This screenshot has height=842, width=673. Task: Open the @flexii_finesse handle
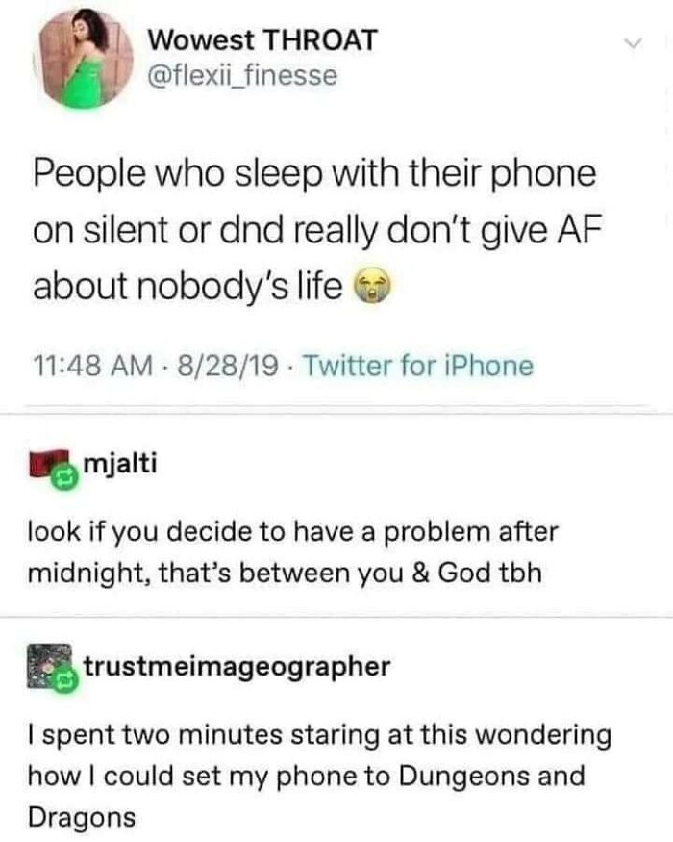242,75
